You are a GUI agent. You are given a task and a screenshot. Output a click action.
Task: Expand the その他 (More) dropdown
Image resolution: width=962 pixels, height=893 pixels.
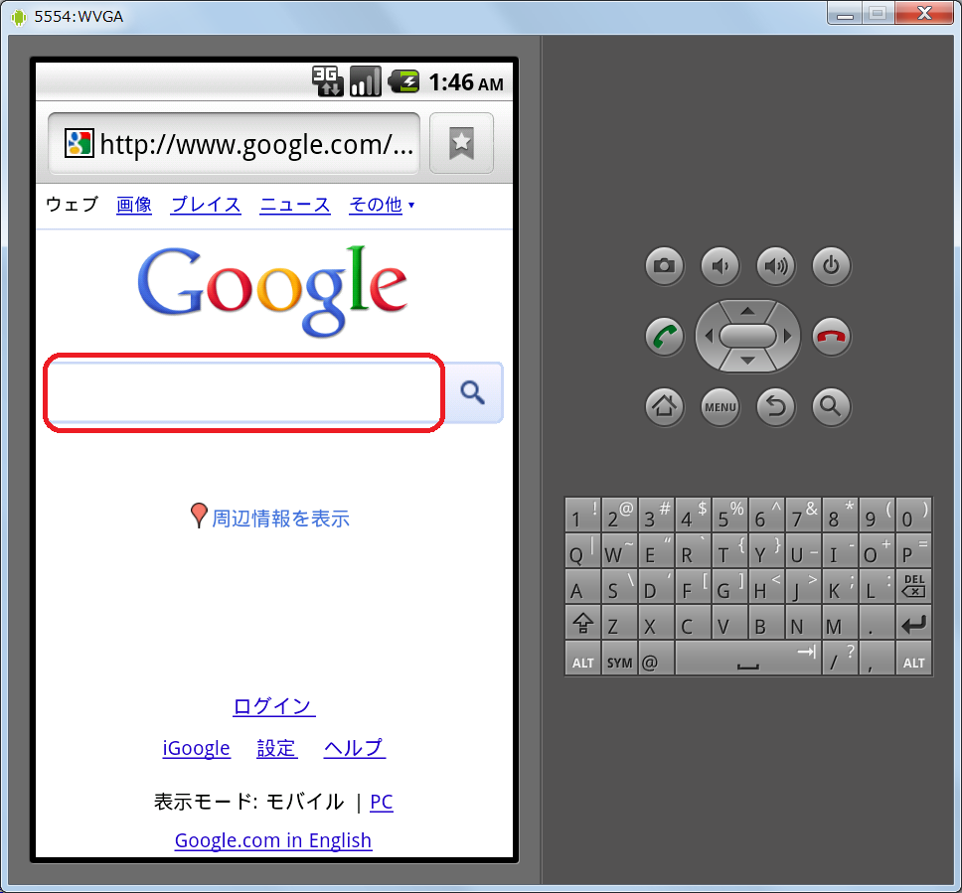[x=382, y=205]
